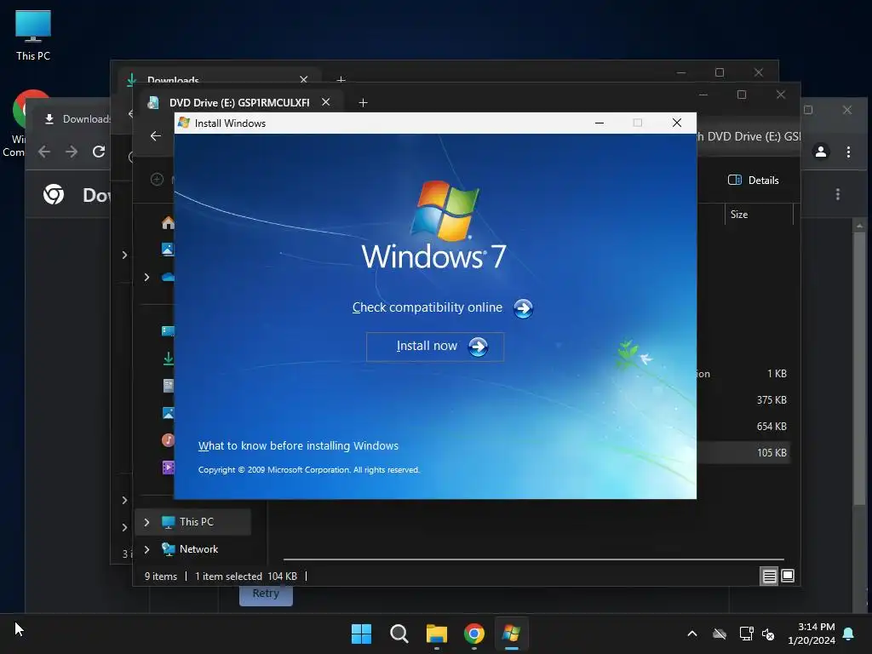872x654 pixels.
Task: Toggle the Details pane in Explorer
Action: pos(754,181)
